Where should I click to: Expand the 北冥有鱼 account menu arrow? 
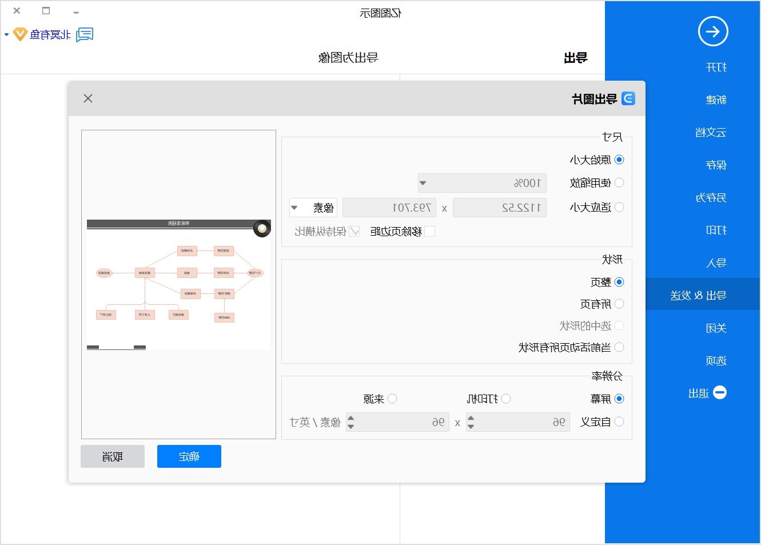(6, 35)
